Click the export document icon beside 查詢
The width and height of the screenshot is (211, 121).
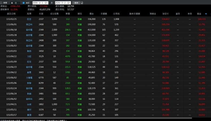[82, 3]
